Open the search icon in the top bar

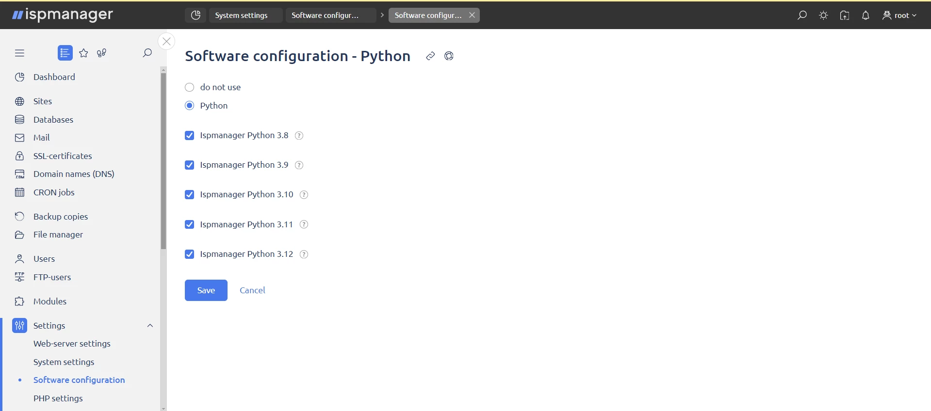pyautogui.click(x=802, y=15)
